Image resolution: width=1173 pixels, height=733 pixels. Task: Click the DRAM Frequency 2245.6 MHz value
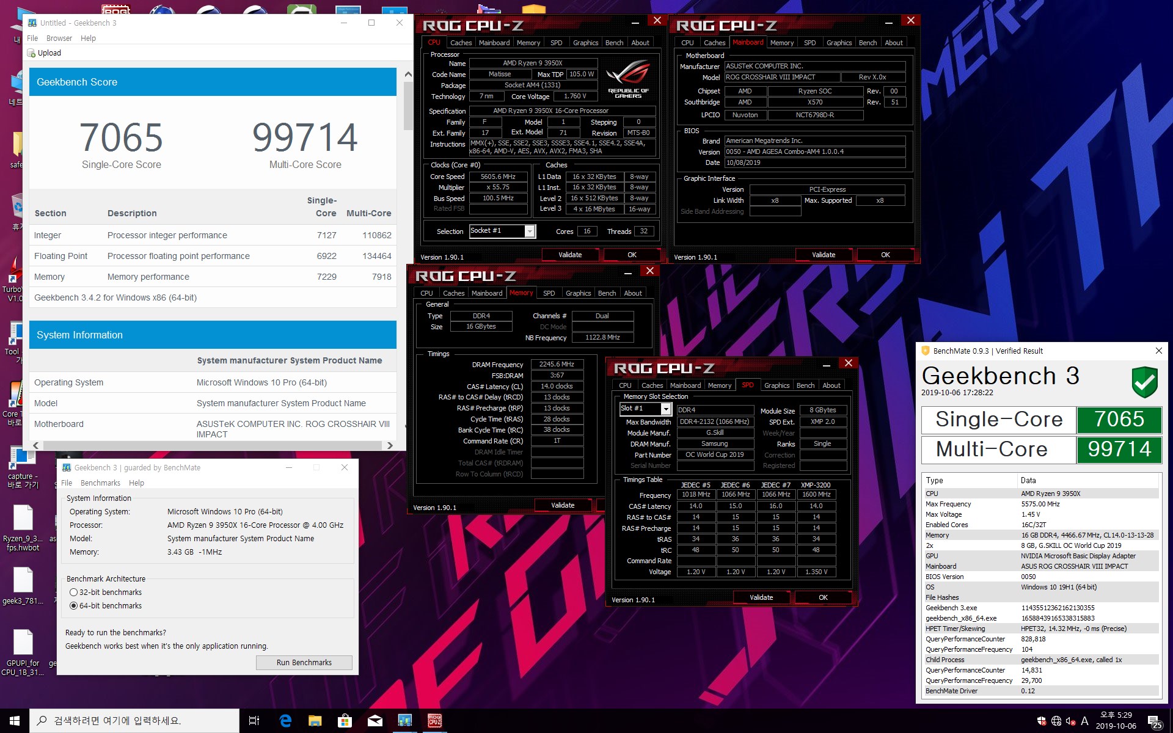[557, 364]
